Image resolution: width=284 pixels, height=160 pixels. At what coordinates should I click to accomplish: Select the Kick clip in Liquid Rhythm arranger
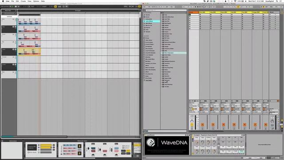(x=29, y=21)
